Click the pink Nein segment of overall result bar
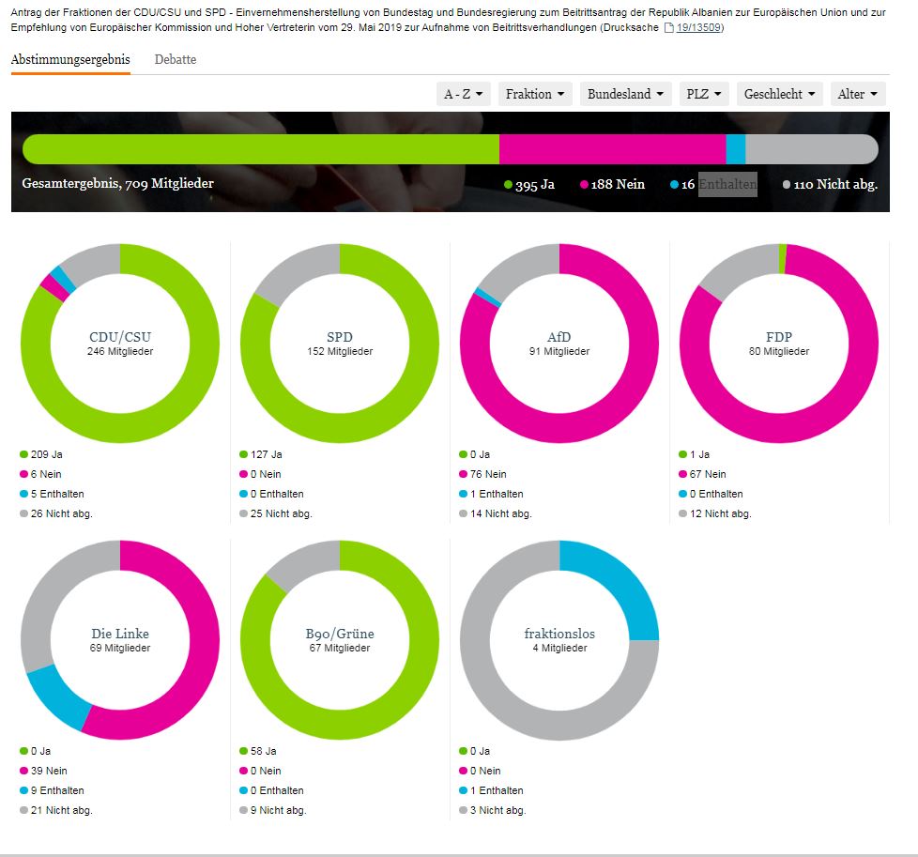Image resolution: width=918 pixels, height=857 pixels. coord(612,149)
